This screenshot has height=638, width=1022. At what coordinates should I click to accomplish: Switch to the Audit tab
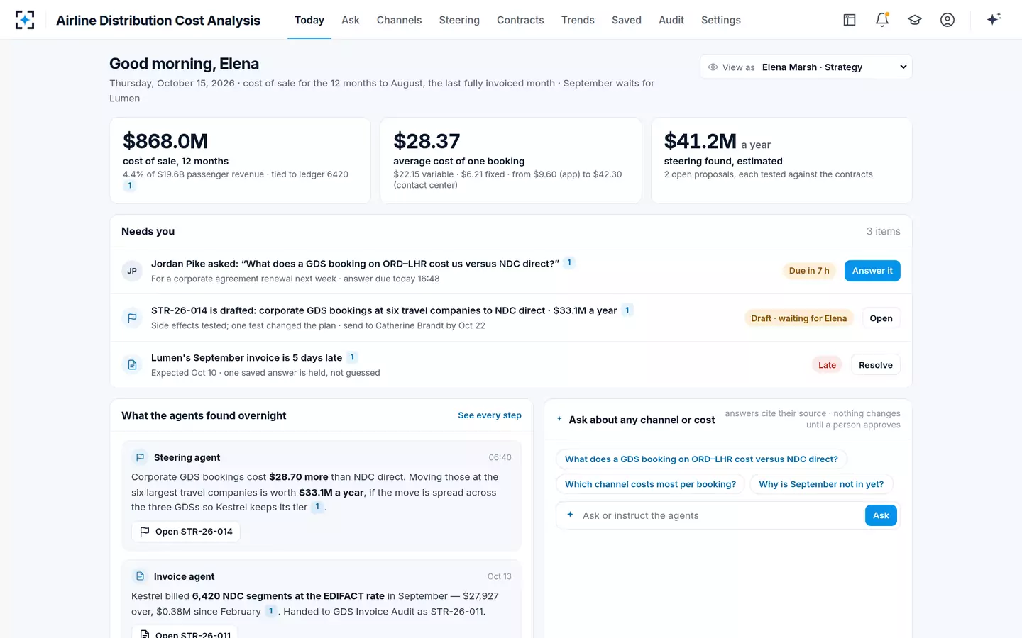click(671, 20)
